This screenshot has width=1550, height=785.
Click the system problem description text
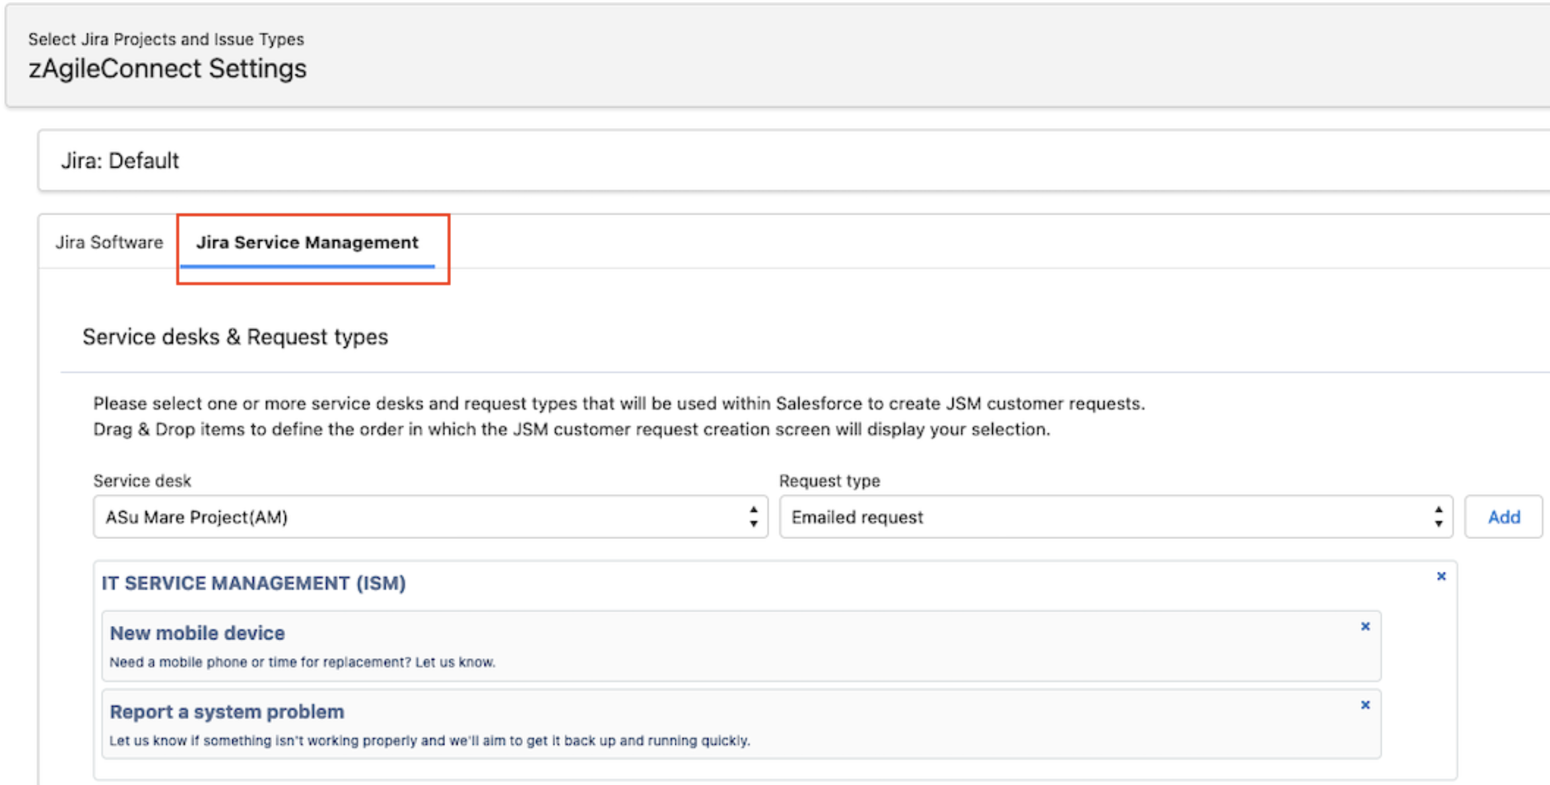pos(429,741)
